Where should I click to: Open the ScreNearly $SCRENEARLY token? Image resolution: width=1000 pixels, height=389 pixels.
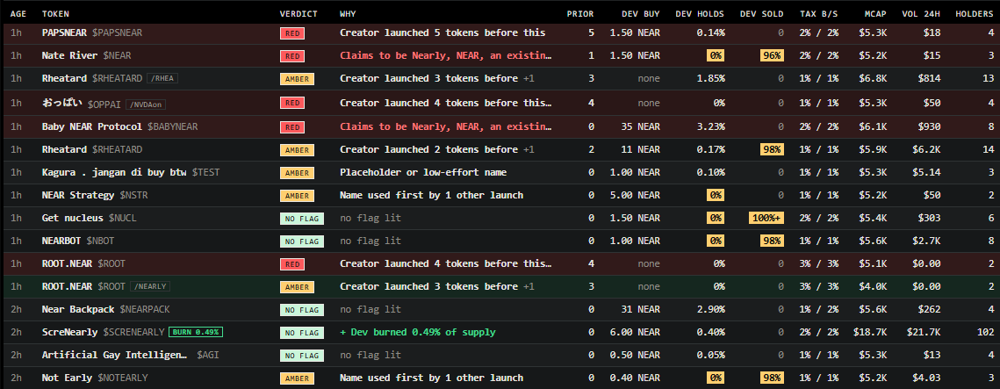[x=104, y=332]
